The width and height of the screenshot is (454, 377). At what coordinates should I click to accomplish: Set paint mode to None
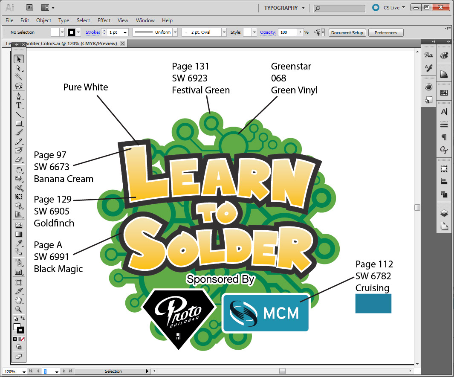click(x=23, y=339)
